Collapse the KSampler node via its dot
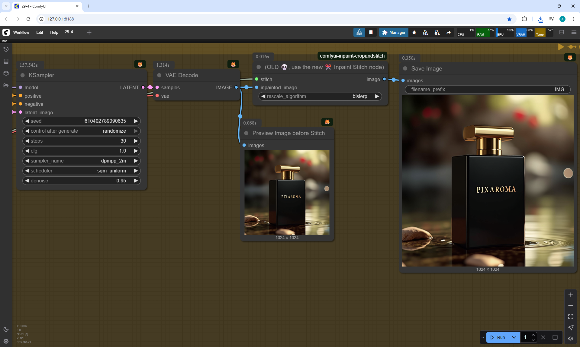Screen dimensions: 580x347 pos(23,75)
